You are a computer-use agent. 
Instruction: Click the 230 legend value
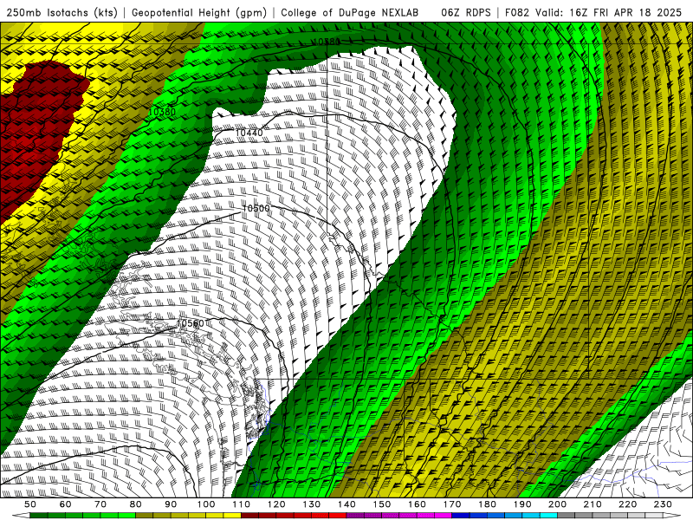pyautogui.click(x=663, y=504)
